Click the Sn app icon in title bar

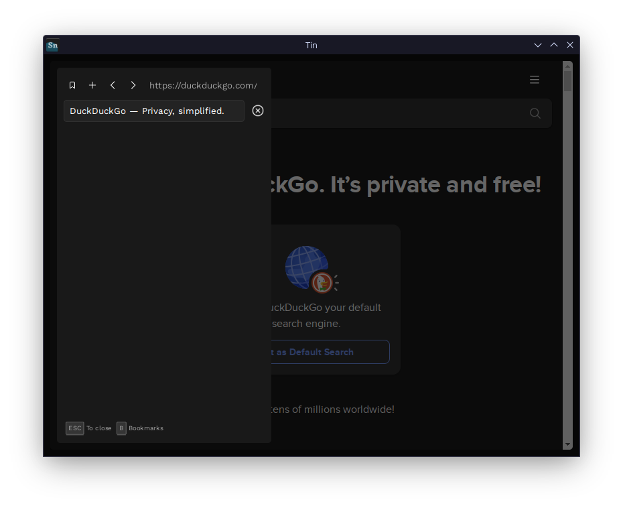[x=52, y=46]
